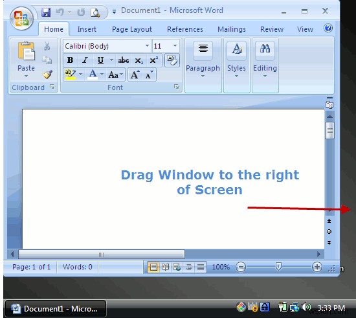Click the Copy icon
This screenshot has height=318, width=356.
tap(47, 60)
